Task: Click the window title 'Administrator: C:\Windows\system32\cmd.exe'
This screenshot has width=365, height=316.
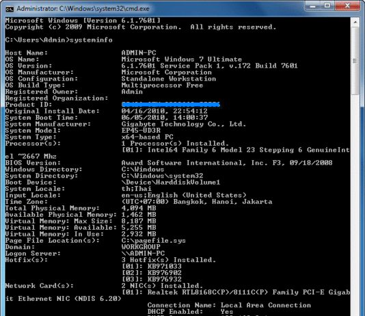Action: [x=83, y=9]
